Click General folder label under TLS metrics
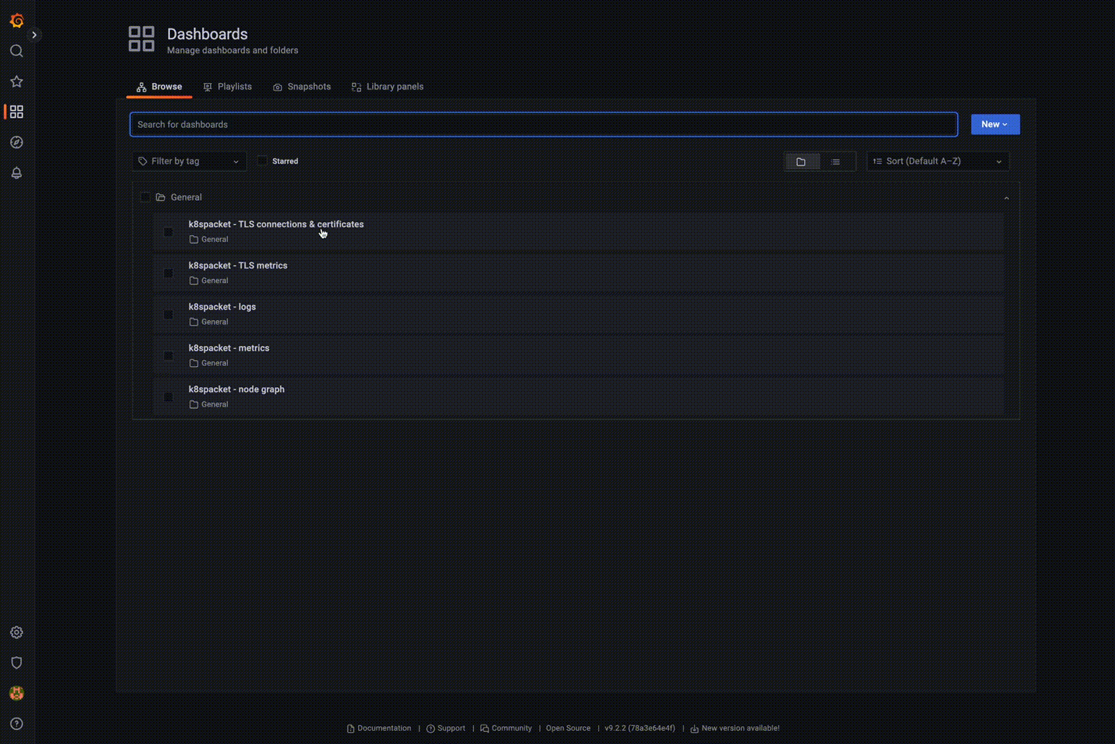The width and height of the screenshot is (1115, 744). tap(209, 280)
